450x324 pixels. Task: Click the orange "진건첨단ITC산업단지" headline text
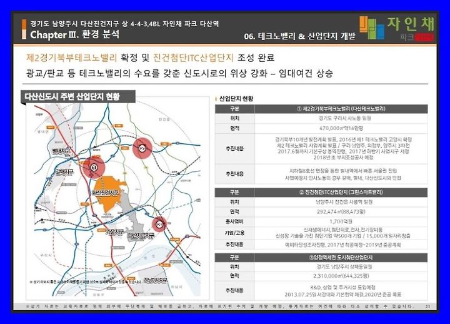[193, 58]
